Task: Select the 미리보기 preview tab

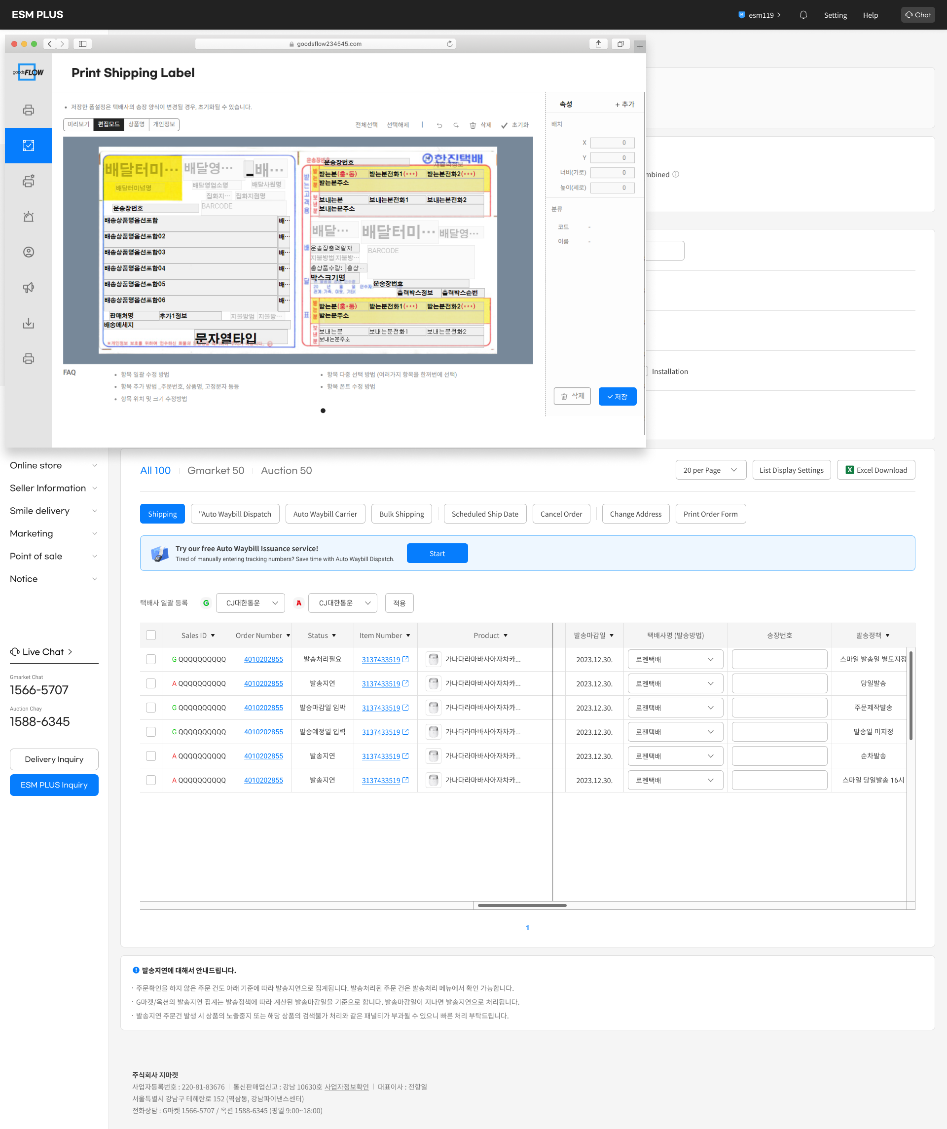Action: pos(78,124)
